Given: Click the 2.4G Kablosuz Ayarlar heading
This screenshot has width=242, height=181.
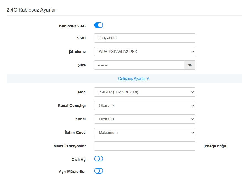Looking at the screenshot, I should [x=31, y=10].
